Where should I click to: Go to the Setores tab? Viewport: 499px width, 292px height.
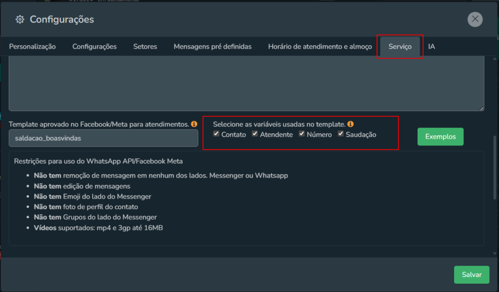point(145,47)
